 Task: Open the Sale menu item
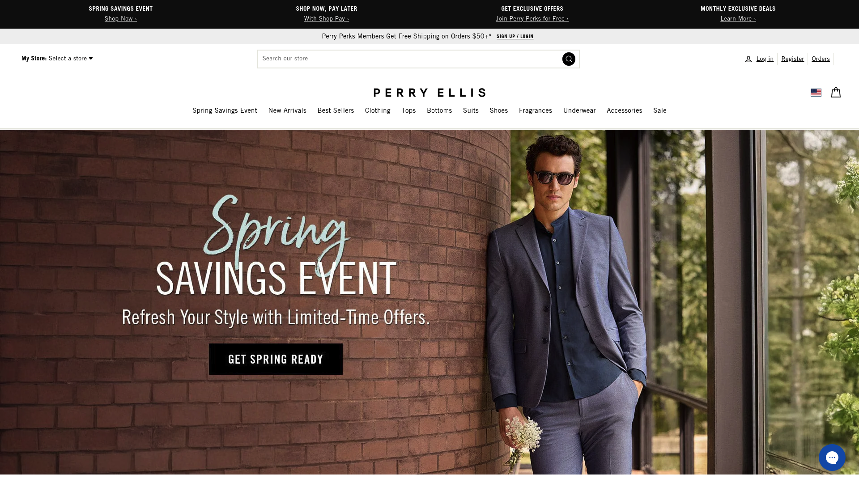point(660,110)
